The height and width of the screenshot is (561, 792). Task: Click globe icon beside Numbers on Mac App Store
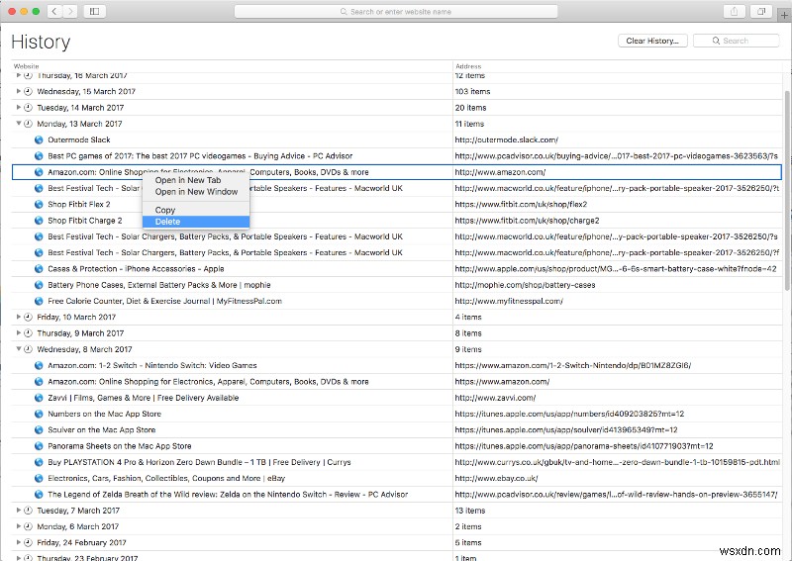pyautogui.click(x=39, y=414)
